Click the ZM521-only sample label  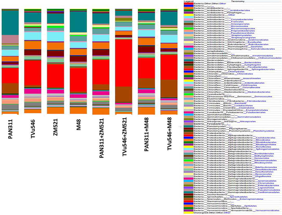[x=56, y=127]
